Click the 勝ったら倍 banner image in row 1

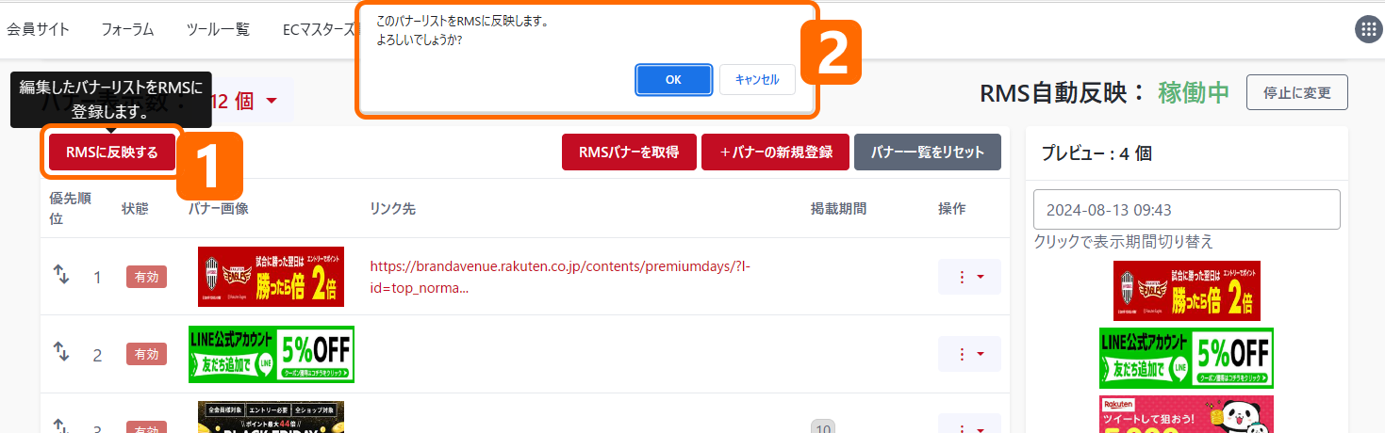pyautogui.click(x=272, y=277)
